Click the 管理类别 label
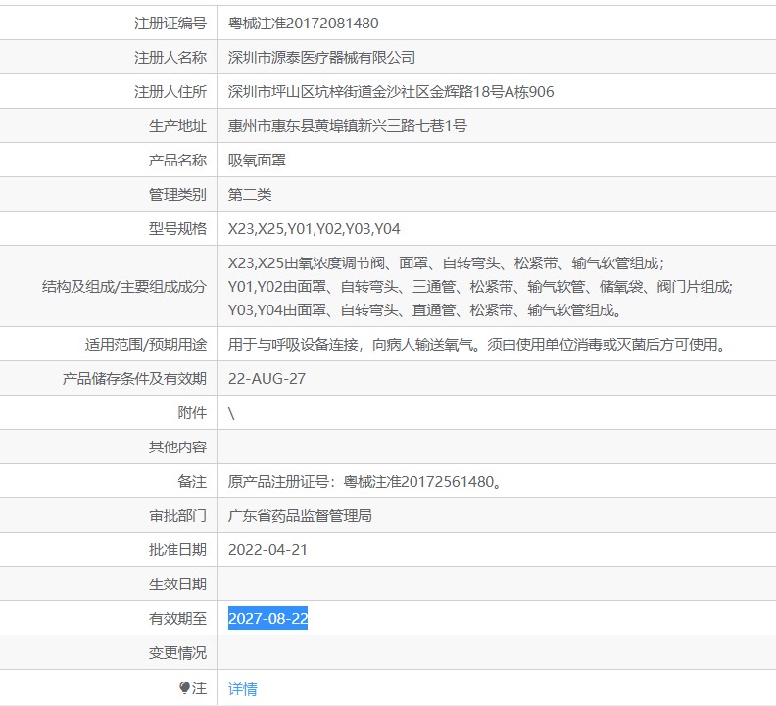The height and width of the screenshot is (706, 776). [177, 194]
